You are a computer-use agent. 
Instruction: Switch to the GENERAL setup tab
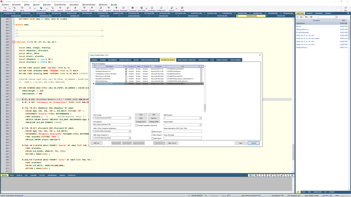point(94,60)
